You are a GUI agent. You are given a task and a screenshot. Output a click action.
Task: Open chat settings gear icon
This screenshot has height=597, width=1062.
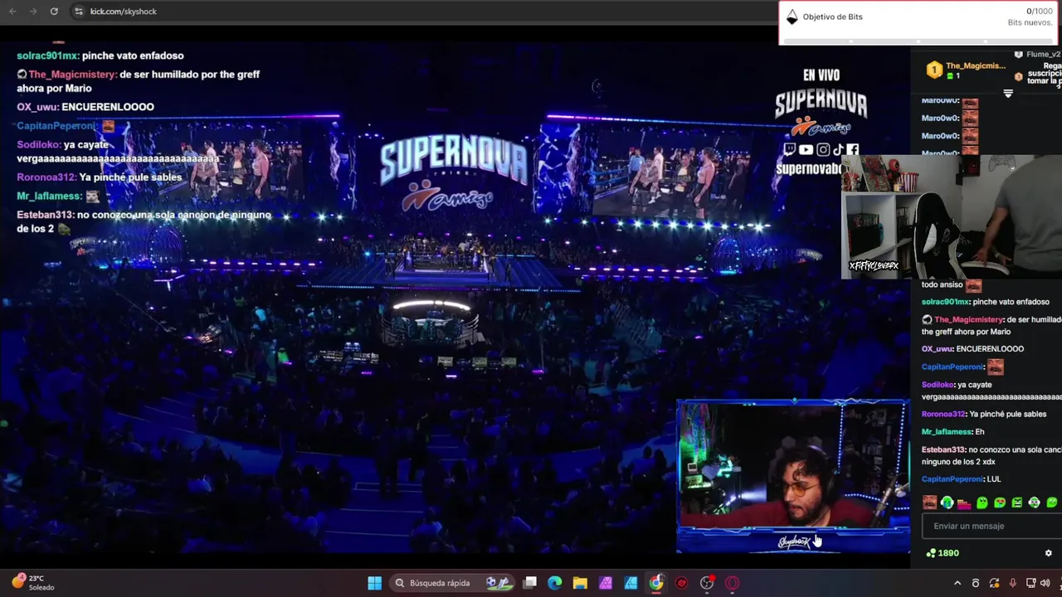pyautogui.click(x=1048, y=553)
